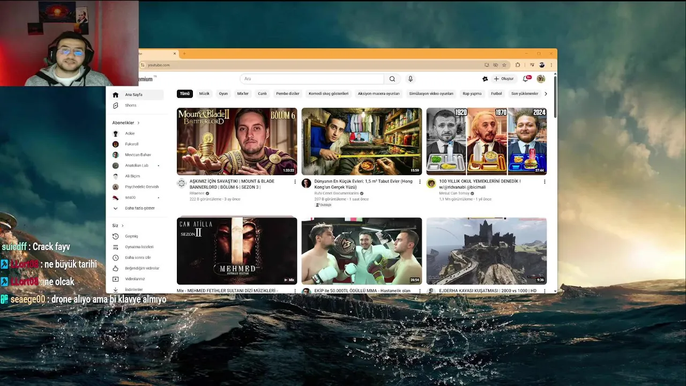This screenshot has width=686, height=386.
Task: Select the Mix'ler filter chip
Action: (x=243, y=94)
